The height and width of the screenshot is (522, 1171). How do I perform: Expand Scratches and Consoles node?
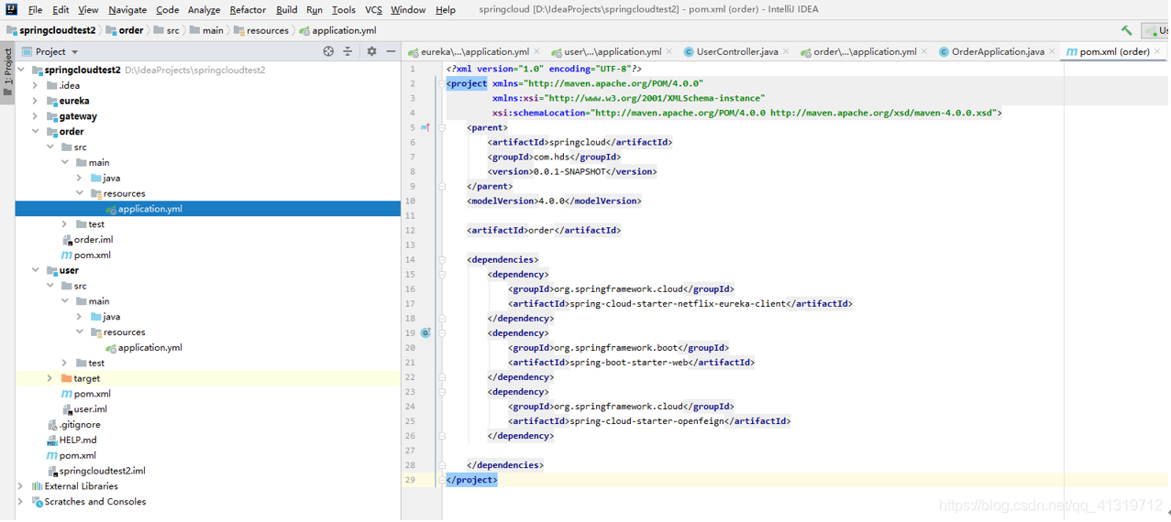pos(21,502)
